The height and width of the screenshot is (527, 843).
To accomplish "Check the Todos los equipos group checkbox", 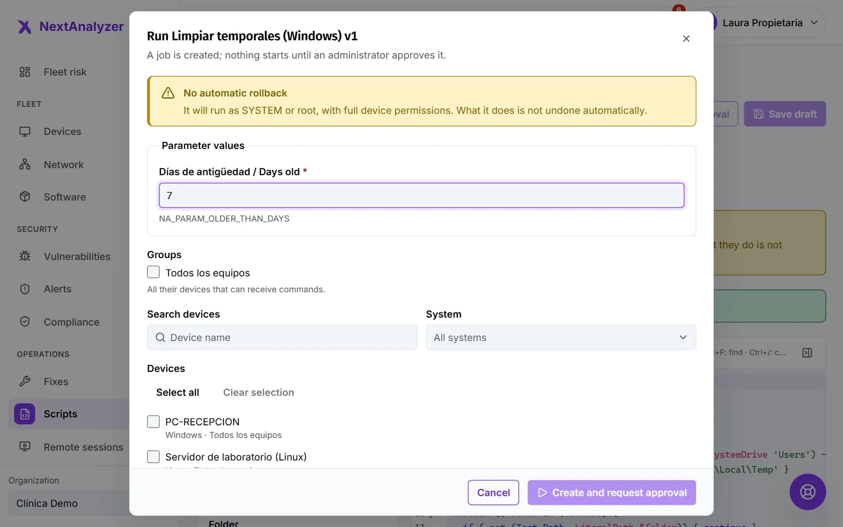I will pos(153,272).
